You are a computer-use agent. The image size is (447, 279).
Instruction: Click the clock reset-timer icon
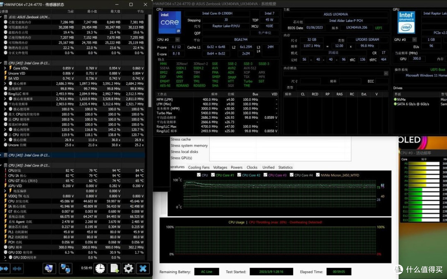point(100,268)
